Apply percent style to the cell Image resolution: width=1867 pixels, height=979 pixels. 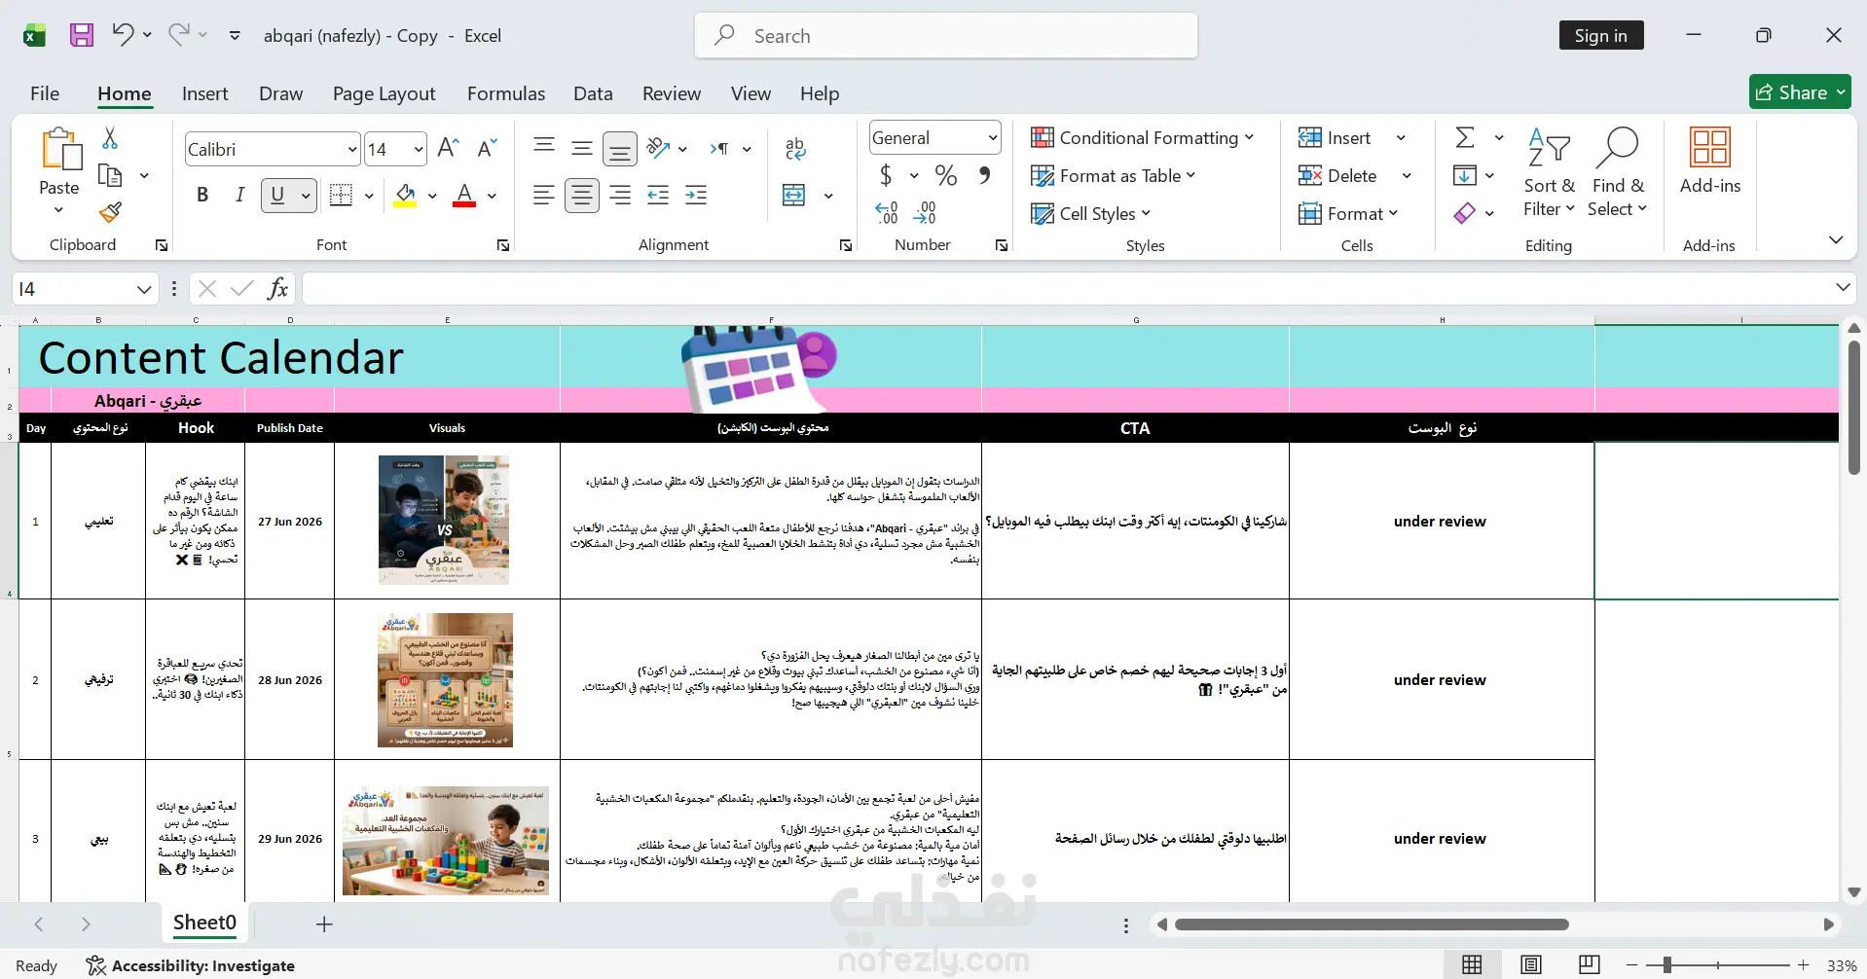tap(945, 175)
